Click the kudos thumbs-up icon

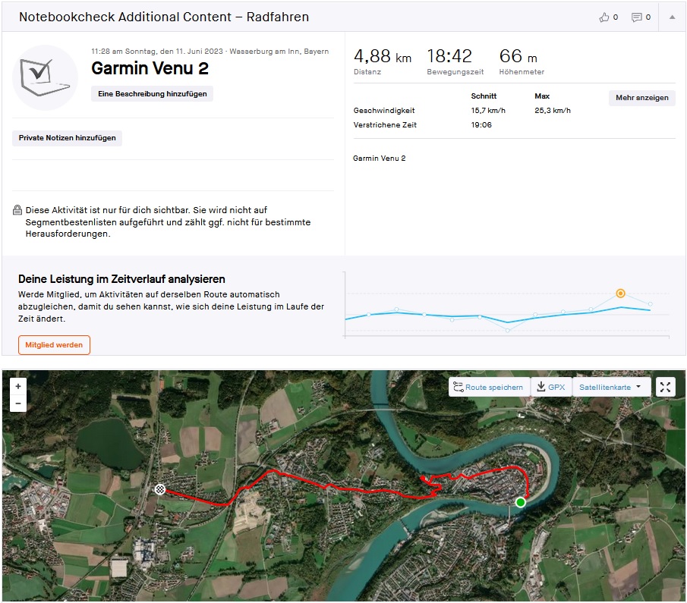[x=603, y=17]
